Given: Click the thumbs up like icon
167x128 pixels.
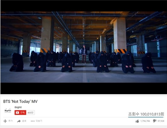Looking at the screenshot, I should (x=137, y=121).
